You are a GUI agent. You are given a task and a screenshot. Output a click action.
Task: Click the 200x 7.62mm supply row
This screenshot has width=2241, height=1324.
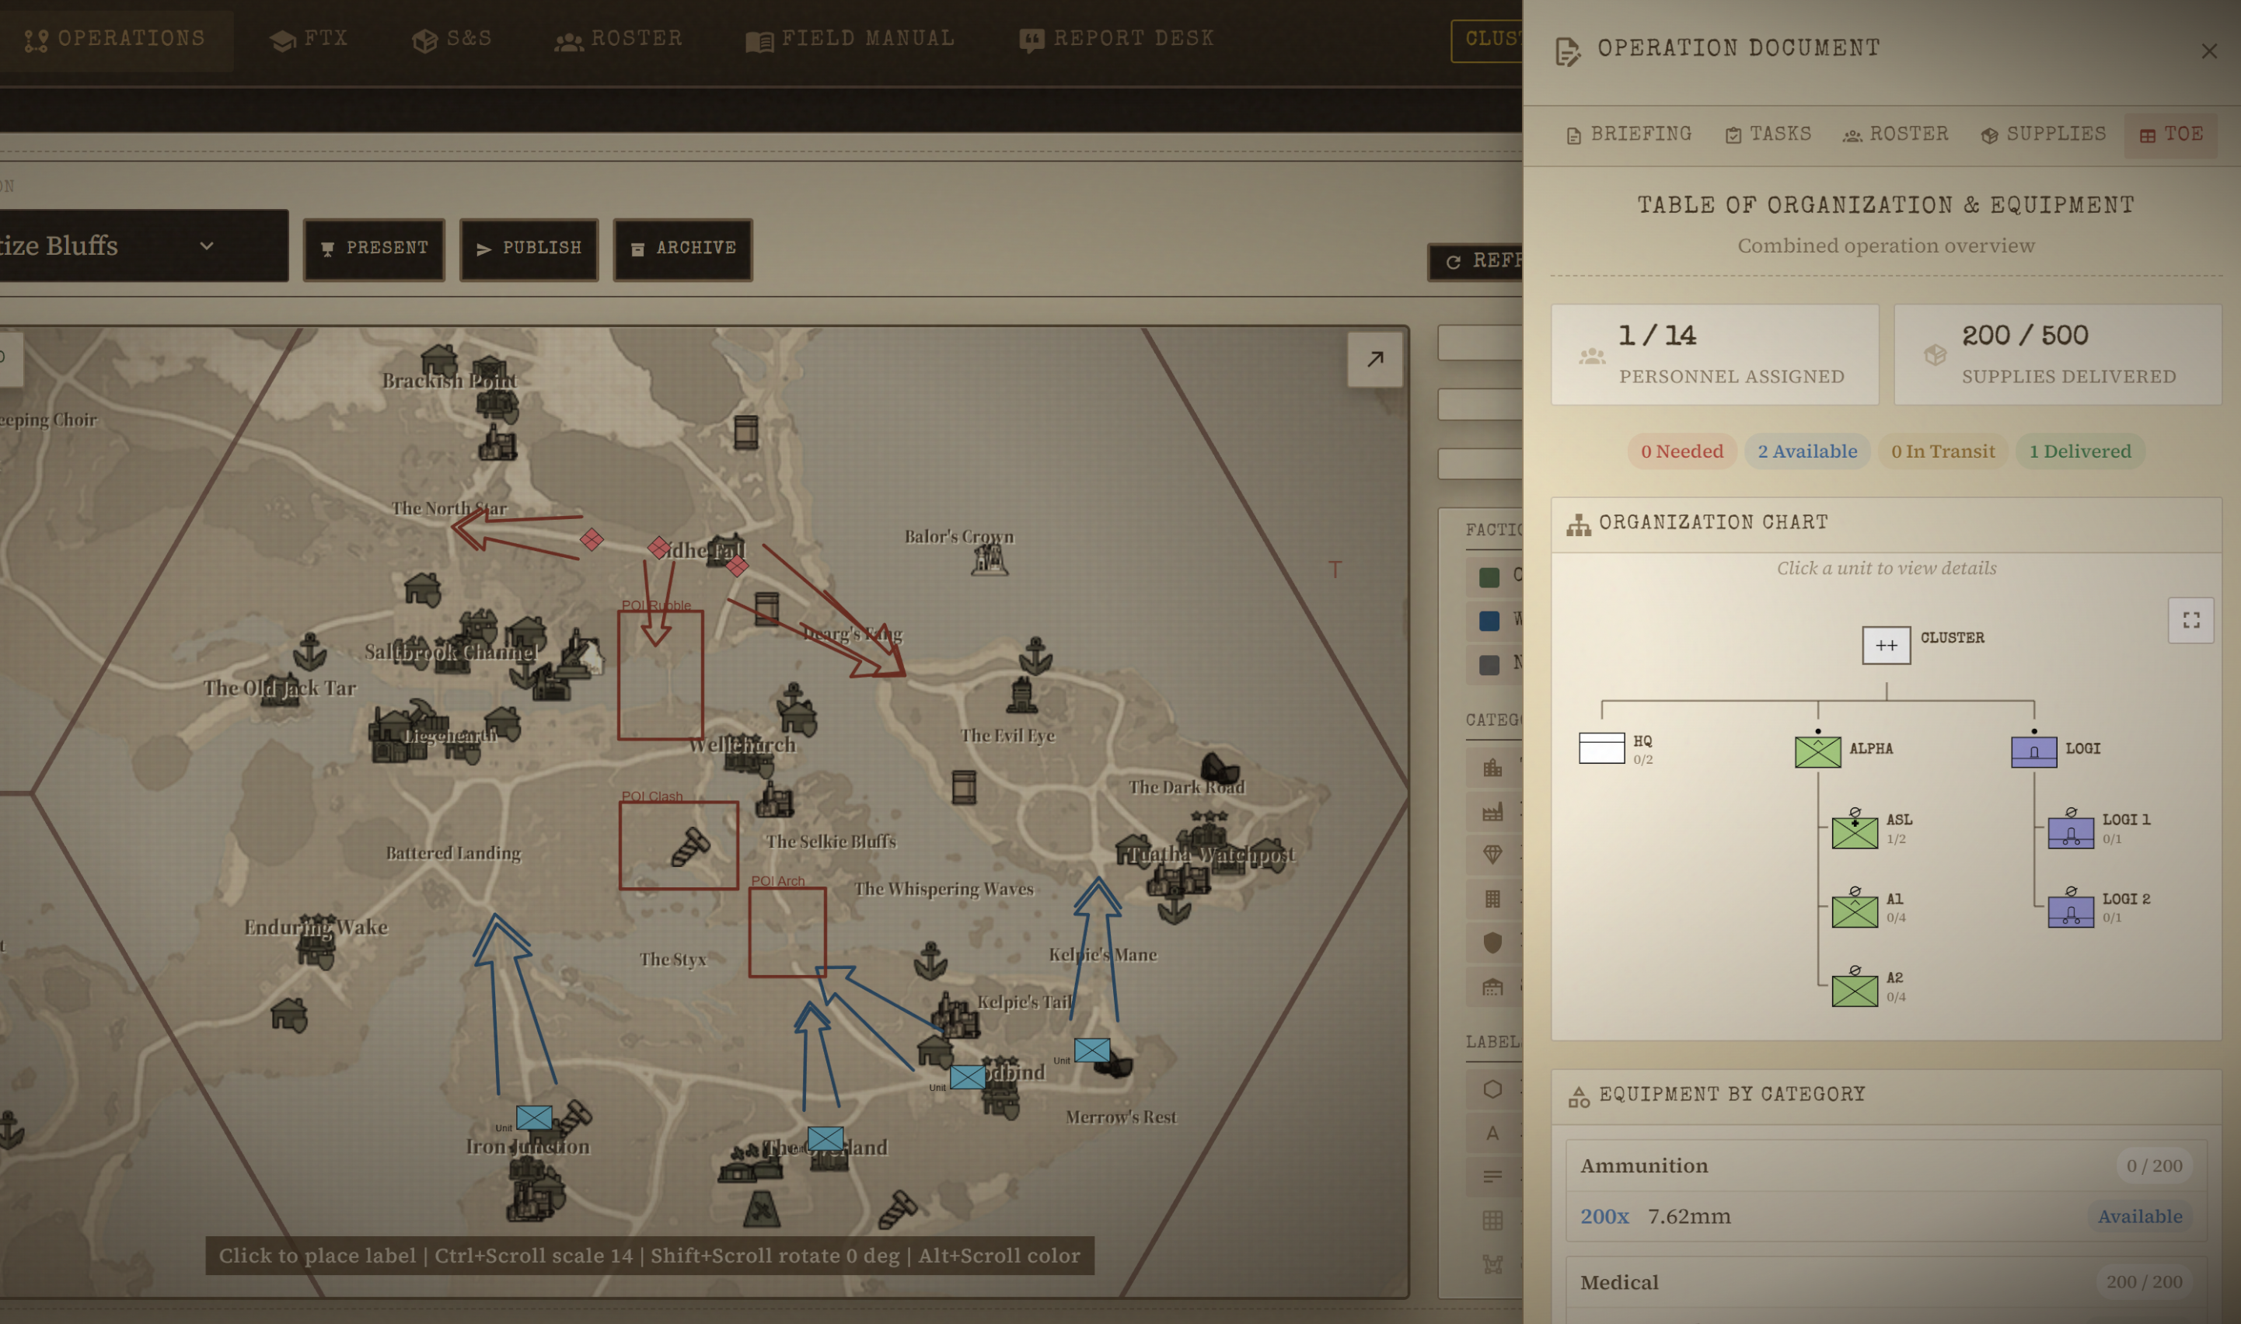pos(1886,1217)
